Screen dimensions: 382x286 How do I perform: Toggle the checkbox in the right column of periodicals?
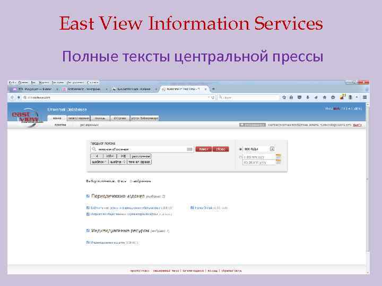pos(192,208)
